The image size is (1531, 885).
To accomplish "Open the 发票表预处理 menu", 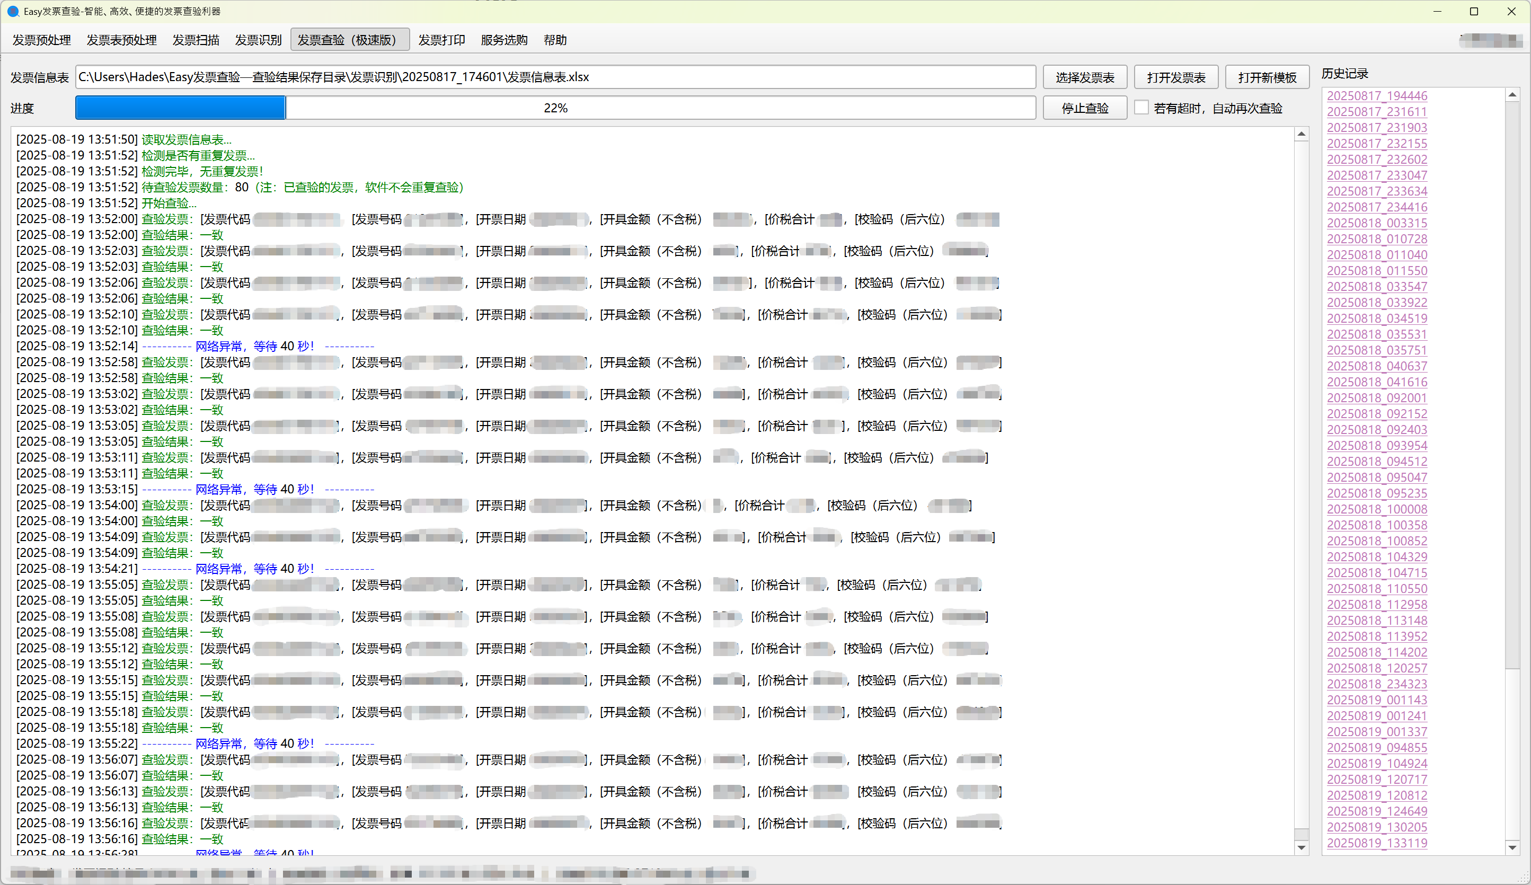I will click(121, 40).
